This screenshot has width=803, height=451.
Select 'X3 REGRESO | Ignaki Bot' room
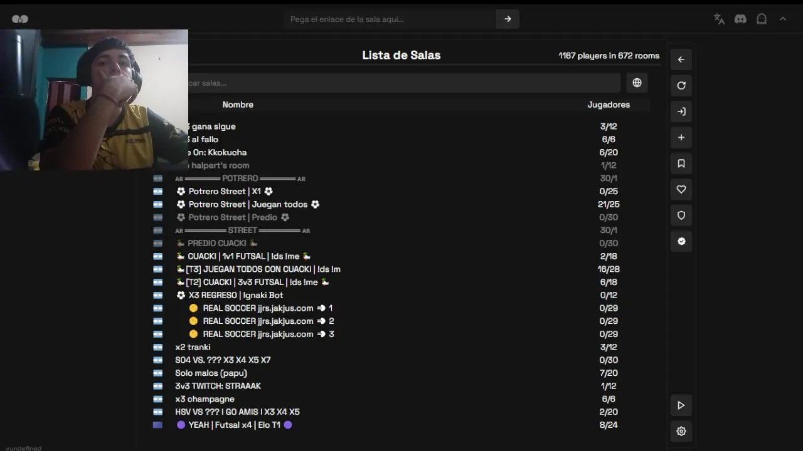[401, 295]
